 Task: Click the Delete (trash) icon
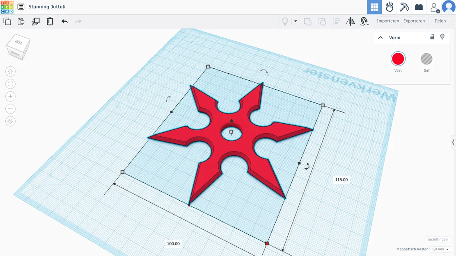(x=50, y=21)
